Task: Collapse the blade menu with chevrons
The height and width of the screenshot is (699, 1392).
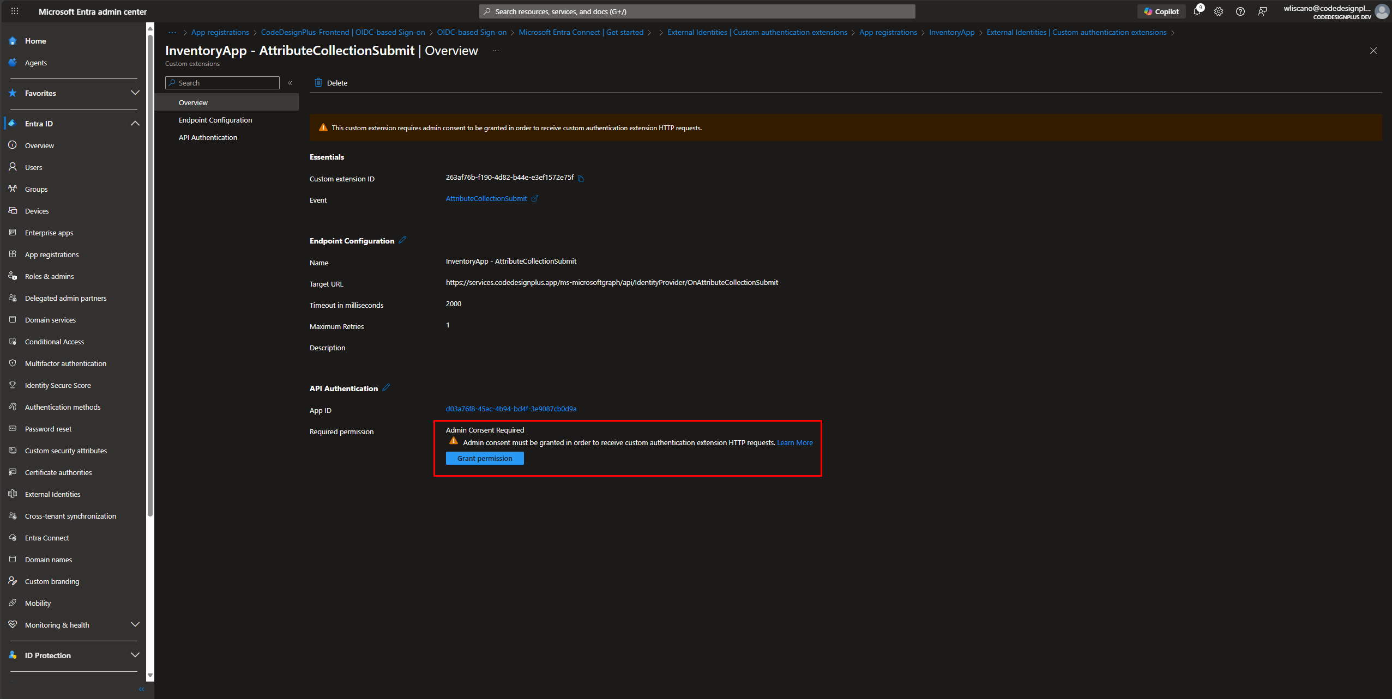Action: pyautogui.click(x=290, y=83)
